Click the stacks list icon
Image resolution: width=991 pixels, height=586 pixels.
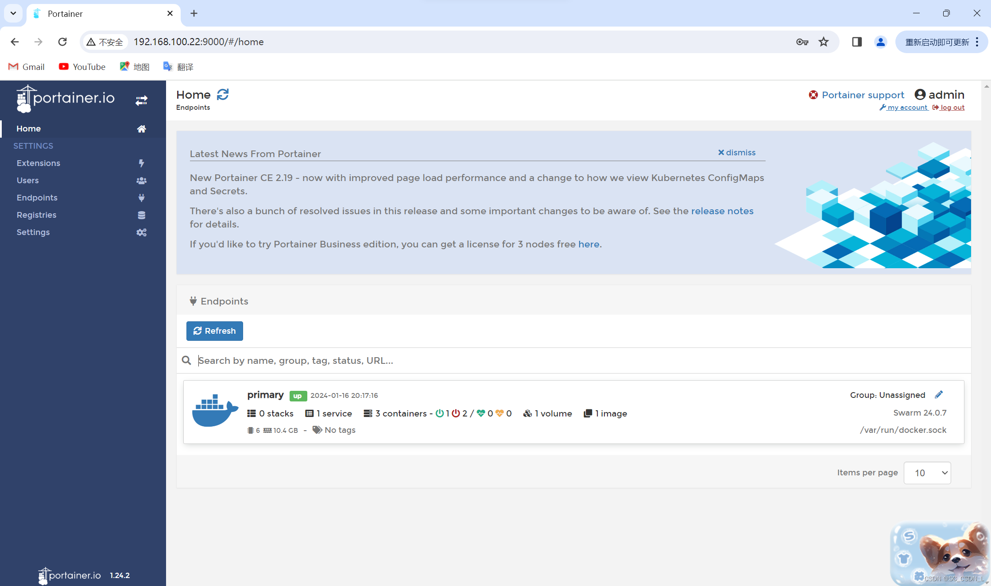tap(252, 413)
